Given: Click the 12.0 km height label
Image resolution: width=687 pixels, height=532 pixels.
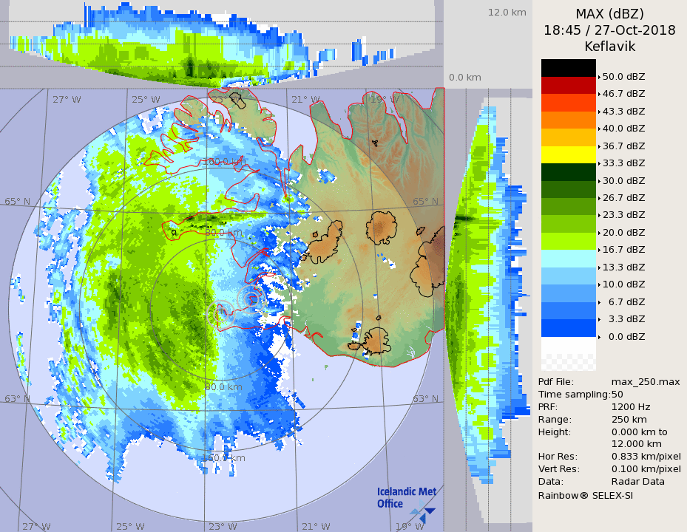Looking at the screenshot, I should click(507, 13).
